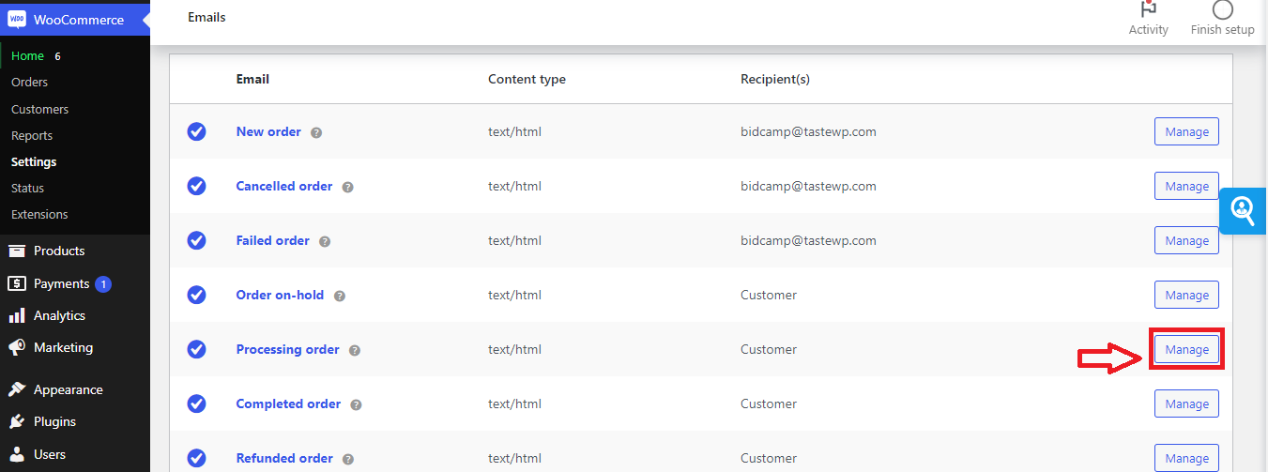The height and width of the screenshot is (472, 1268).
Task: Click bidcamp@tastewp.com in New order row
Action: tap(808, 131)
